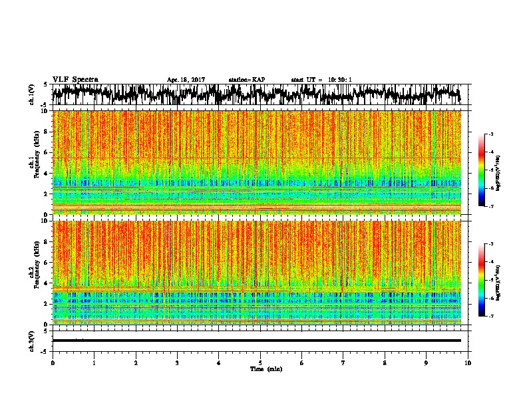Click the "station=KAP" label
Image resolution: width=527 pixels, height=407 pixels.
point(247,80)
